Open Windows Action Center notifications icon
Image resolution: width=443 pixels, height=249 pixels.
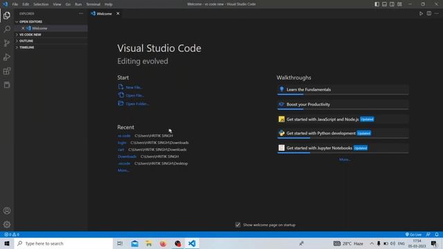pyautogui.click(x=434, y=243)
